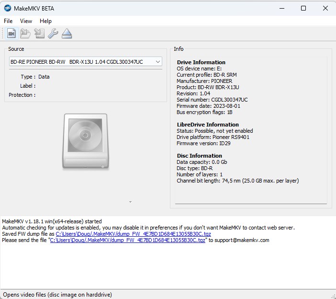Click the save-to-disk arrow toolbar icon
Viewport: 336px width, 299px height.
tap(39, 33)
